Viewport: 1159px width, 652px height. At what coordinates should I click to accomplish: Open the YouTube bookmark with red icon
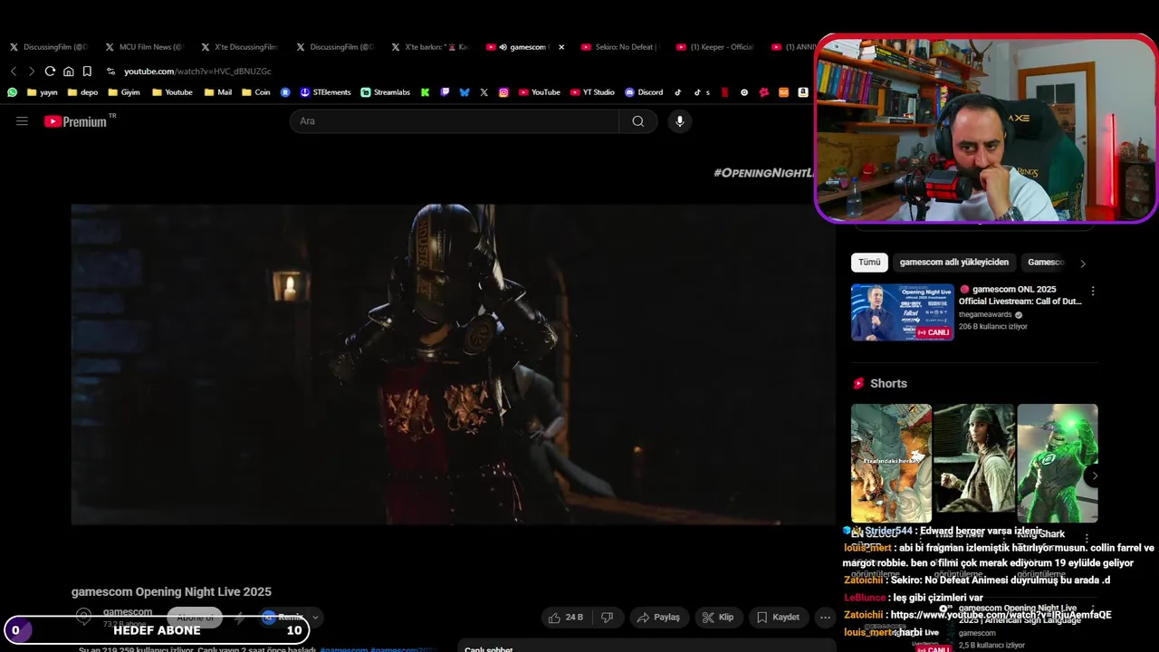(x=540, y=92)
